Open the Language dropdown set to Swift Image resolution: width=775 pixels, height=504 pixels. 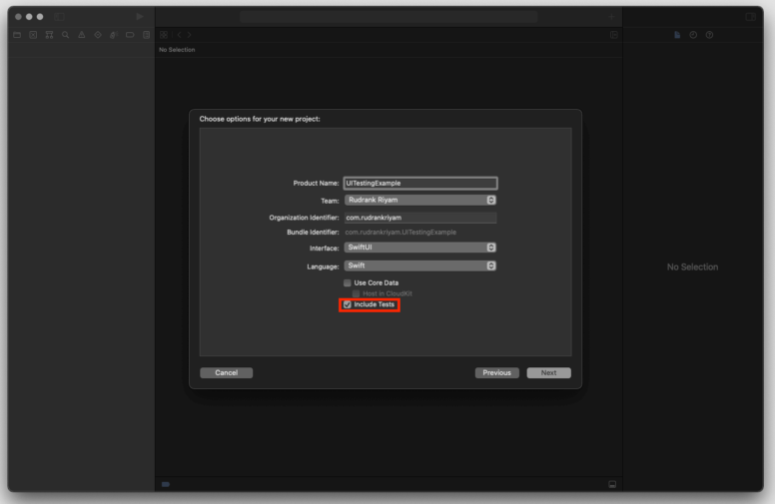click(x=419, y=266)
